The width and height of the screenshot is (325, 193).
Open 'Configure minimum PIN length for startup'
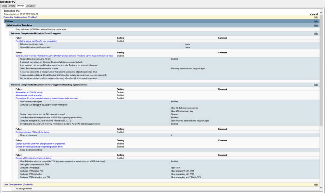[x=32, y=132]
